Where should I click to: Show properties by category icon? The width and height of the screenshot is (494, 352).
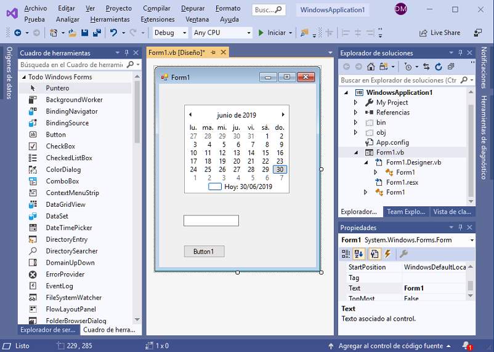click(x=346, y=254)
